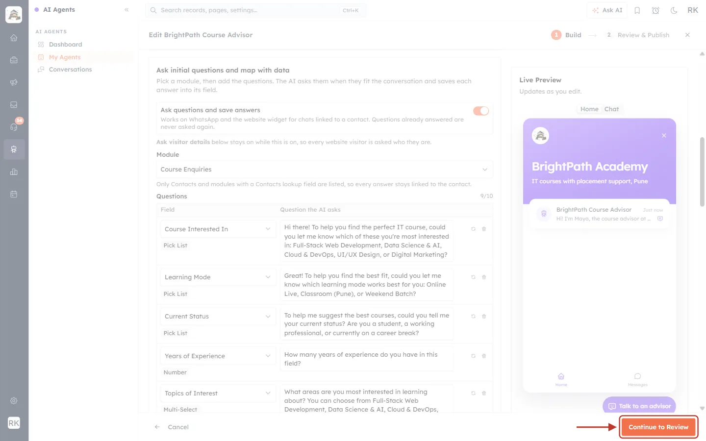Open the headset icon with 54 badge

click(x=14, y=127)
